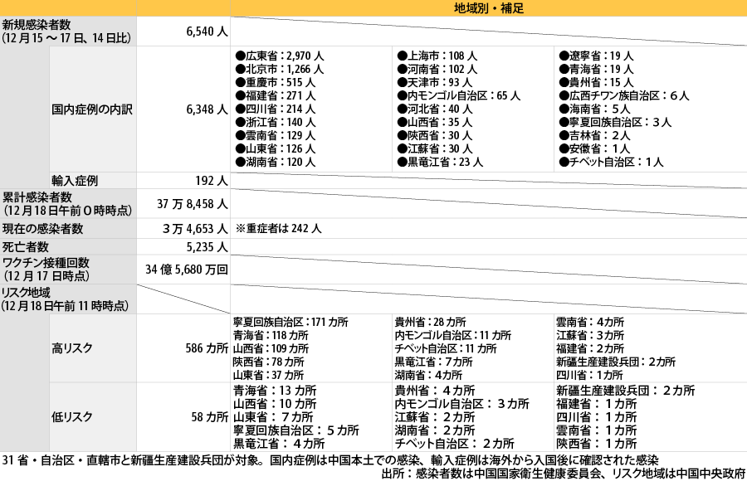Viewport: 747px width, 481px height.
Task: Select the entry '内モンゴル自治区:65人'
Action: pos(458,95)
